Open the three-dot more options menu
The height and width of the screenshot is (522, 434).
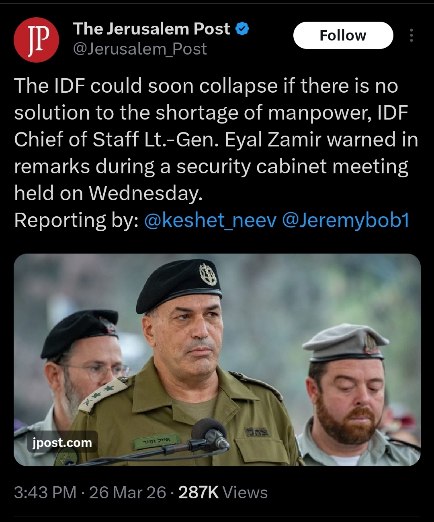pos(411,35)
